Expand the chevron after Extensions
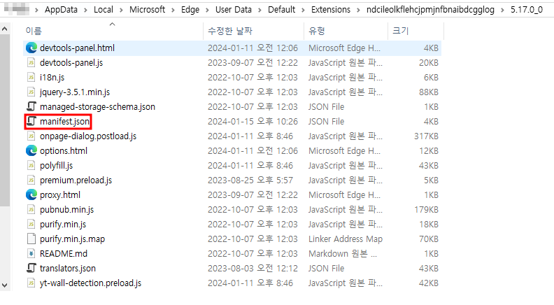 (358, 10)
